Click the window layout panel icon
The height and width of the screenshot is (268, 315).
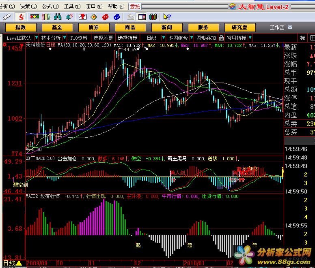tap(142, 17)
